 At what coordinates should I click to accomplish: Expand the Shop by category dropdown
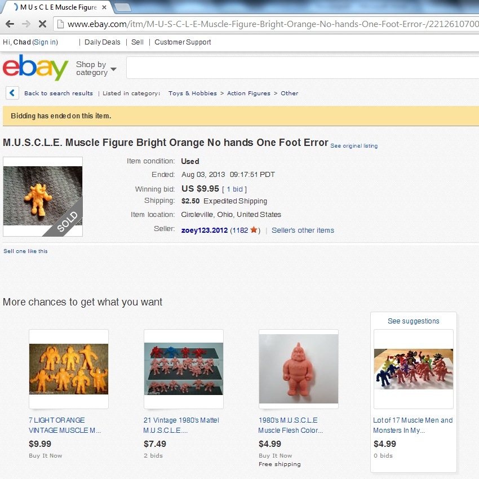96,68
